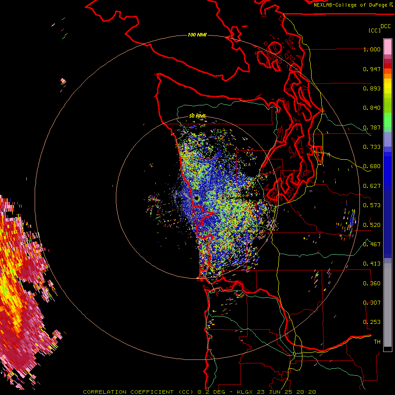The height and width of the screenshot is (395, 395).
Task: Click the 50 NMI range ring label
Action: pos(197,116)
